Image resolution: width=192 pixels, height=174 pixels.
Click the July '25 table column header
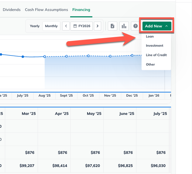pos(153,114)
